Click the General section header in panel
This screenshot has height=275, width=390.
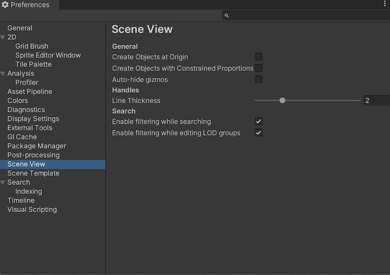125,46
